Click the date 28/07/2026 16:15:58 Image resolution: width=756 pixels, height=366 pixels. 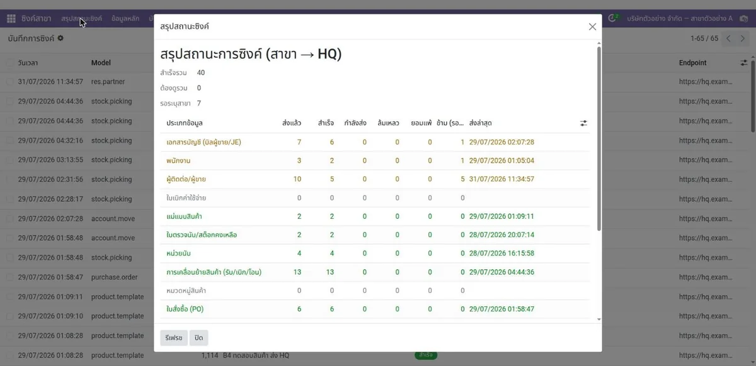click(x=501, y=253)
